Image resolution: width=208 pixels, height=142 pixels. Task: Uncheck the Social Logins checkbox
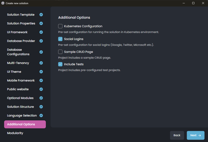(x=60, y=39)
